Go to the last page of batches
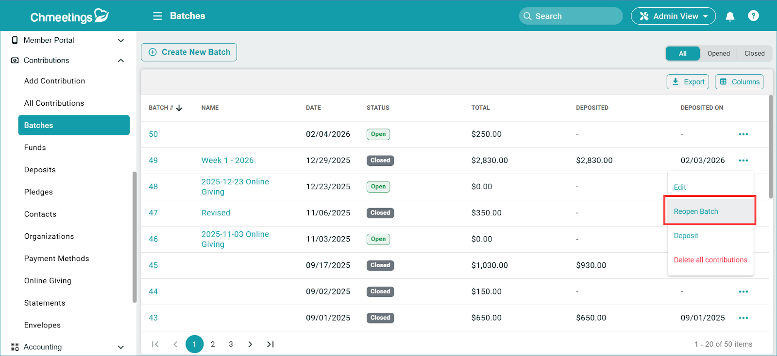Screen dimensions: 777x356 pos(270,344)
